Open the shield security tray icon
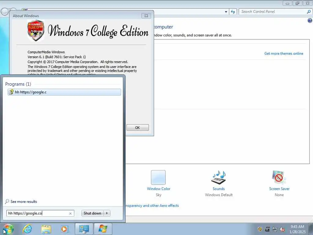 (x=260, y=229)
